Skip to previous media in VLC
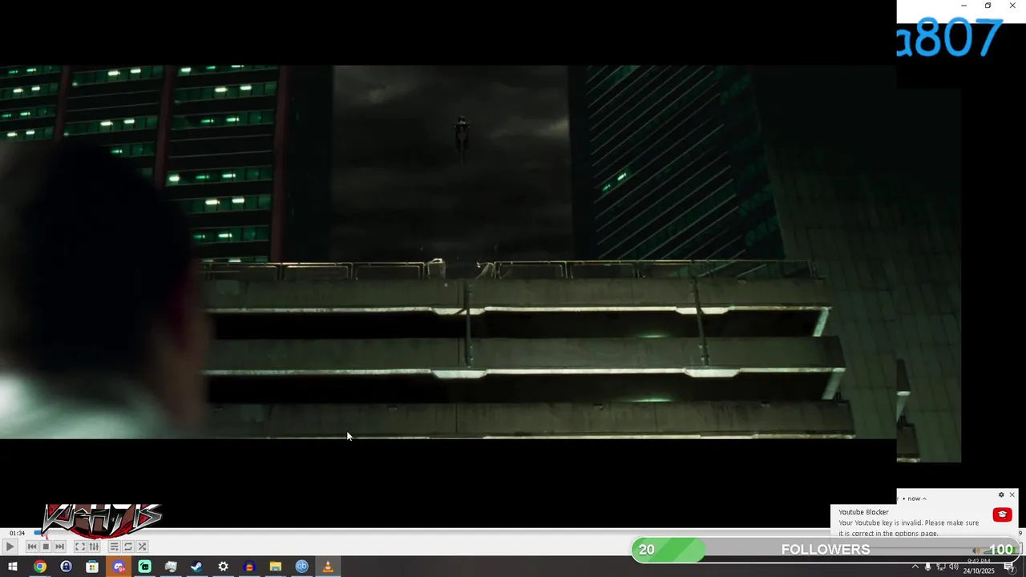 32,547
